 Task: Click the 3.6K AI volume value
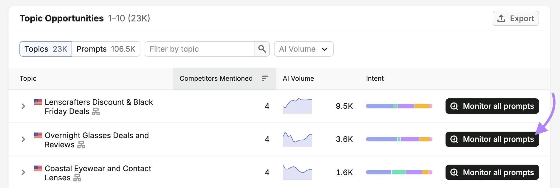pos(344,139)
